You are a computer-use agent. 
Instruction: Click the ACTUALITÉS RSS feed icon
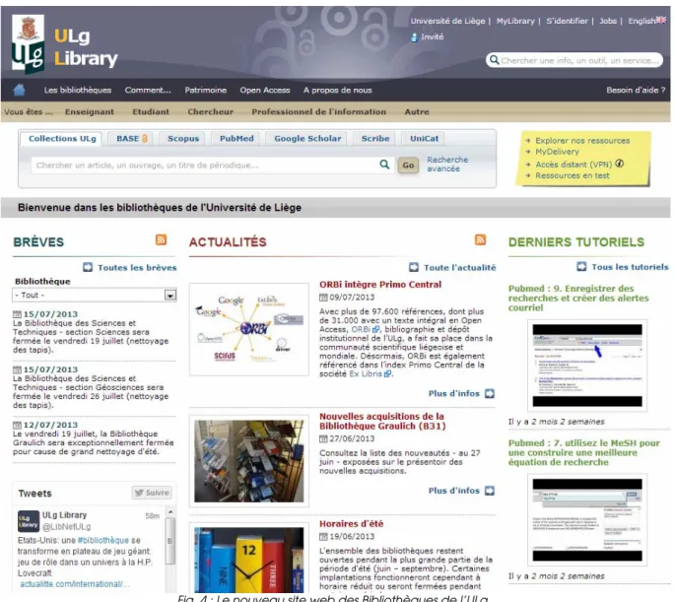480,239
